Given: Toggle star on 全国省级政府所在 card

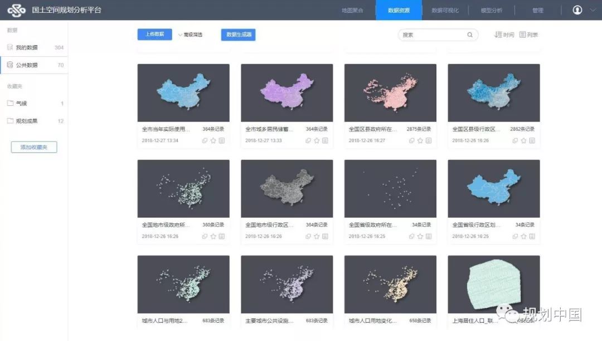Looking at the screenshot, I should 420,236.
